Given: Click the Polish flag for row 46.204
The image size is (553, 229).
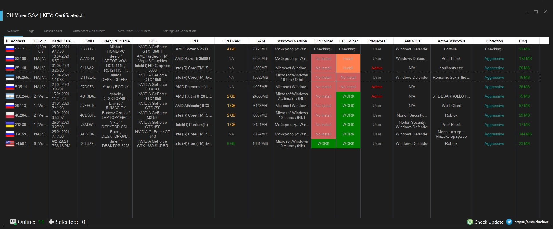Looking at the screenshot, I should [10, 115].
